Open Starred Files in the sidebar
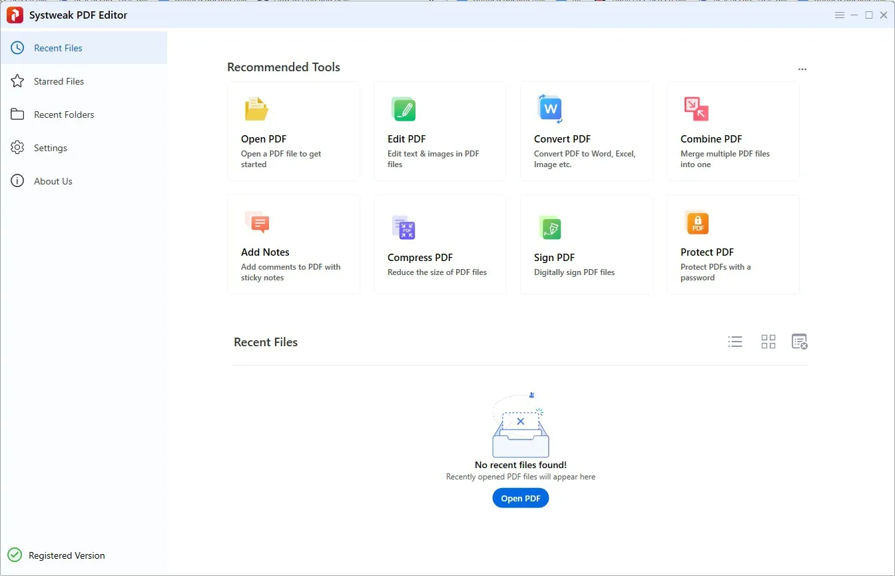This screenshot has width=895, height=576. click(84, 81)
